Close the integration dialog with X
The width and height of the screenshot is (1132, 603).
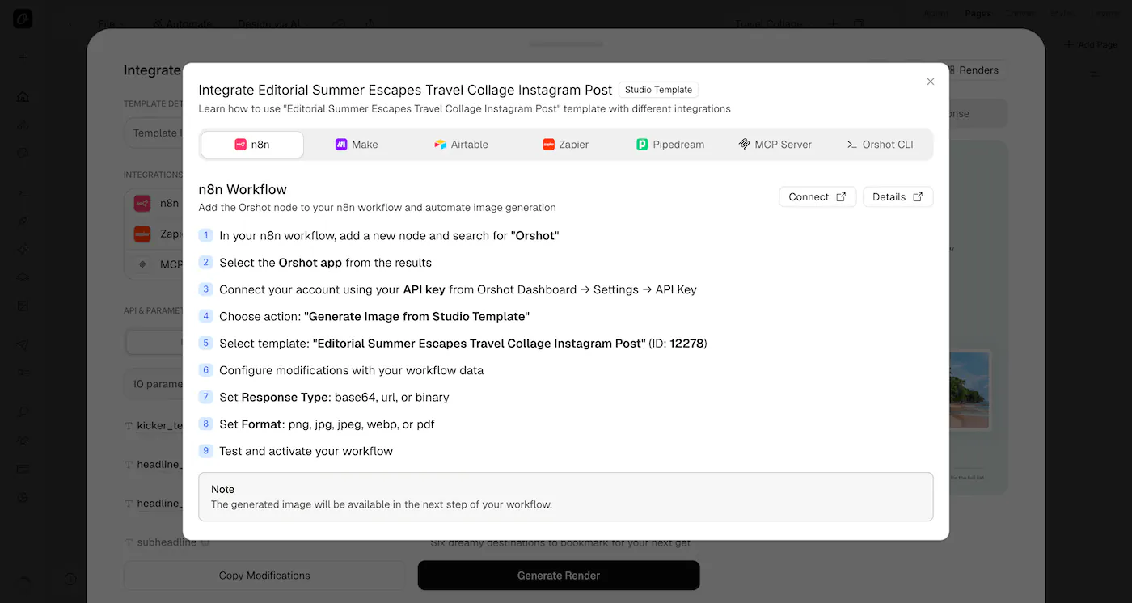(x=931, y=82)
